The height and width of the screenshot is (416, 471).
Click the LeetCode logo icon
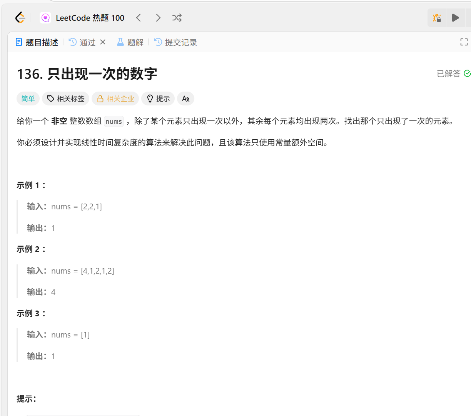point(20,18)
